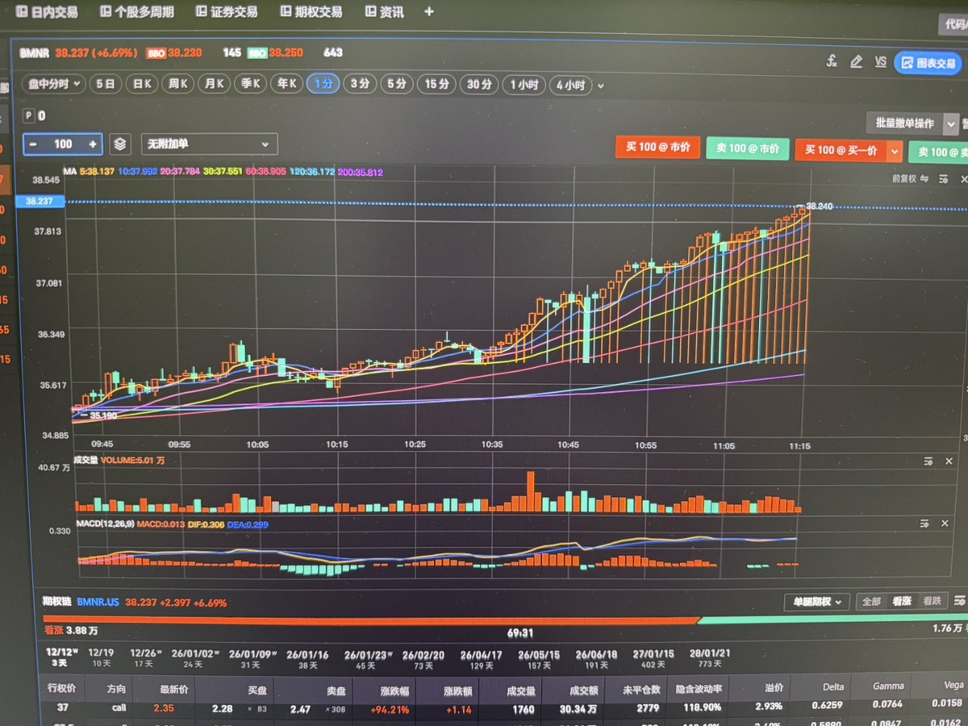Select the 1小时 chart period
The image size is (968, 726).
[524, 85]
